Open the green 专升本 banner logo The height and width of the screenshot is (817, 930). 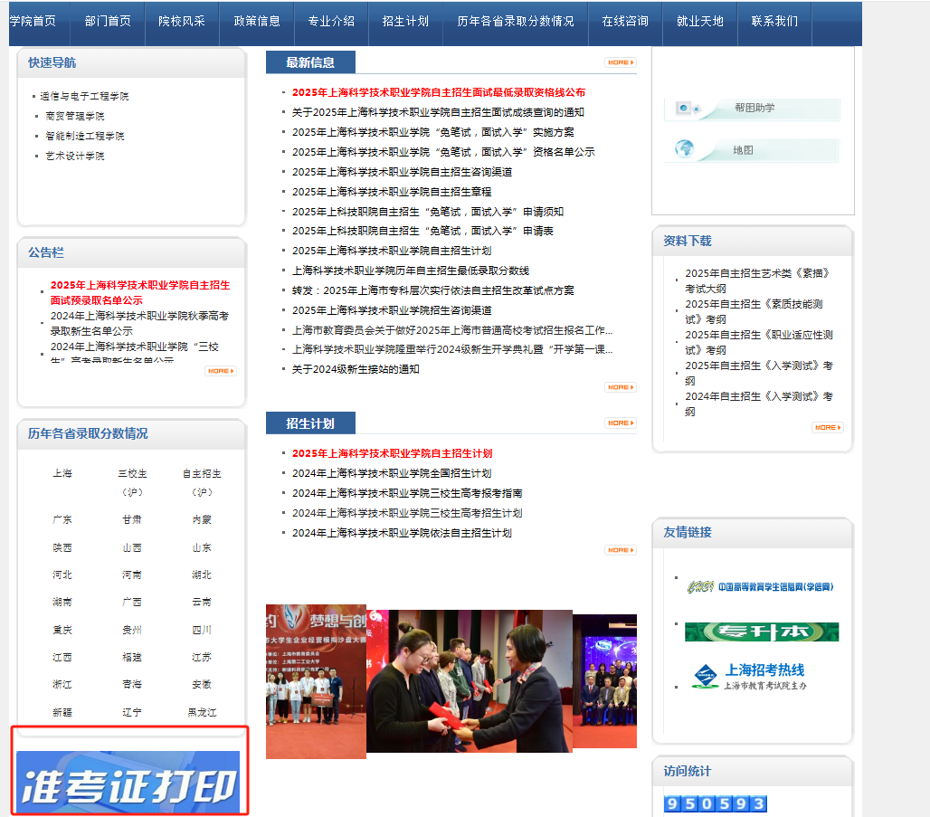tap(761, 632)
